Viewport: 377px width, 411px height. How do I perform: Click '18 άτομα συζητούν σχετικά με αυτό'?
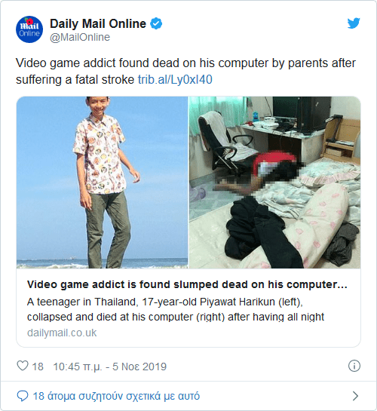click(x=116, y=396)
